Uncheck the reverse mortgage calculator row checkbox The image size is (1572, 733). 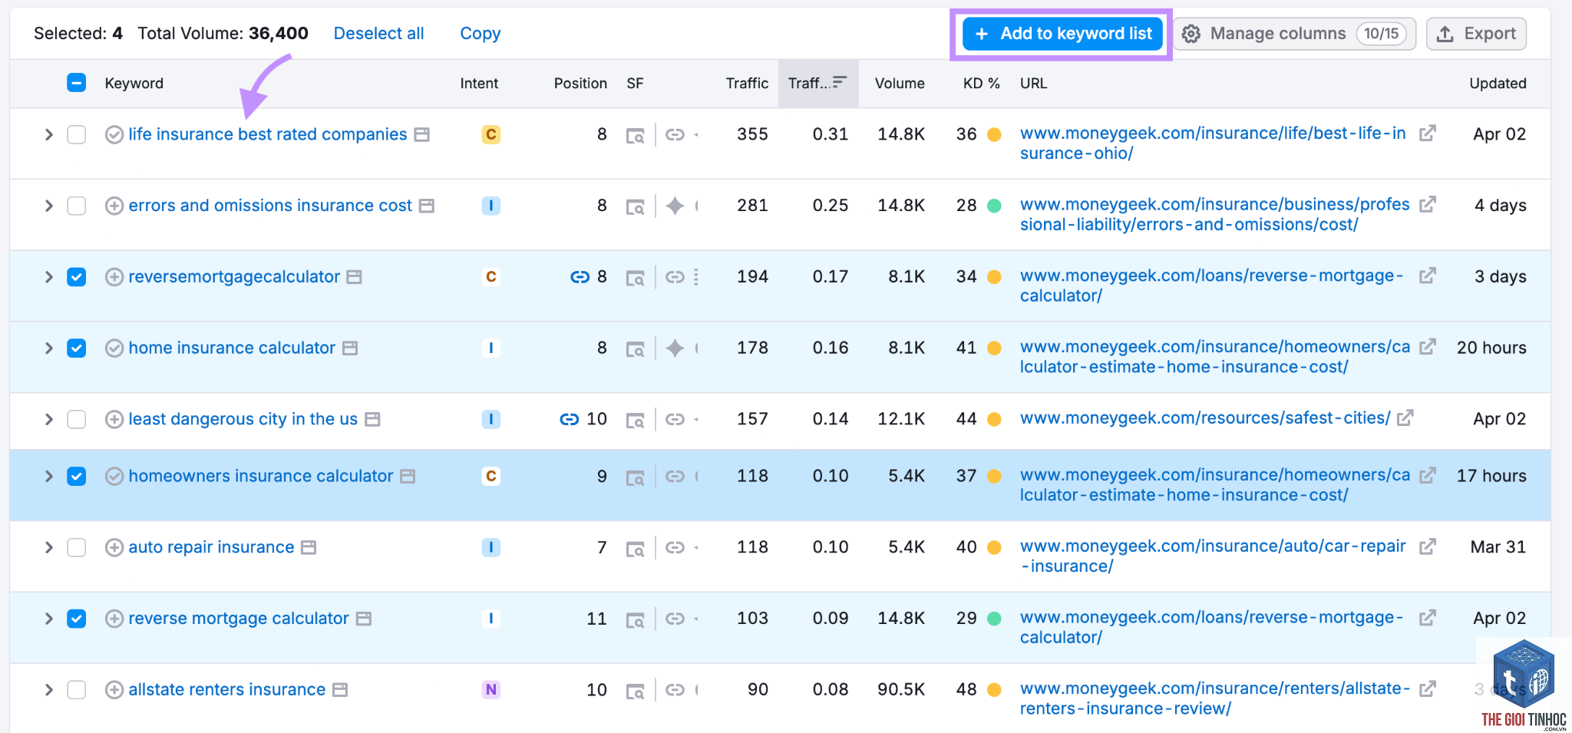point(76,619)
